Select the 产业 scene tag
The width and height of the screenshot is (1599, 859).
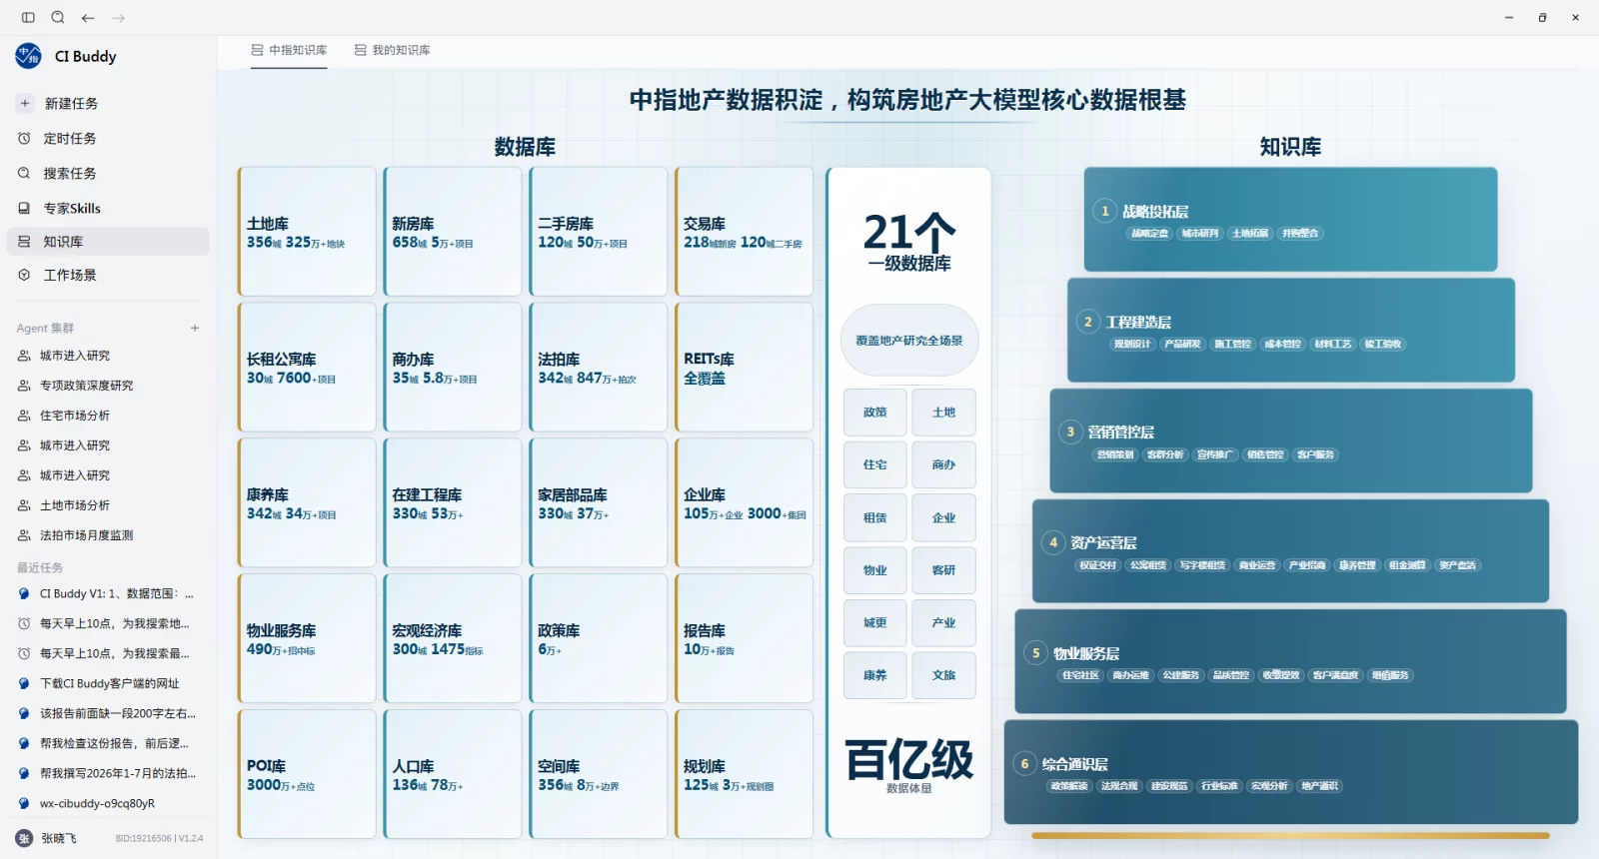click(x=944, y=622)
